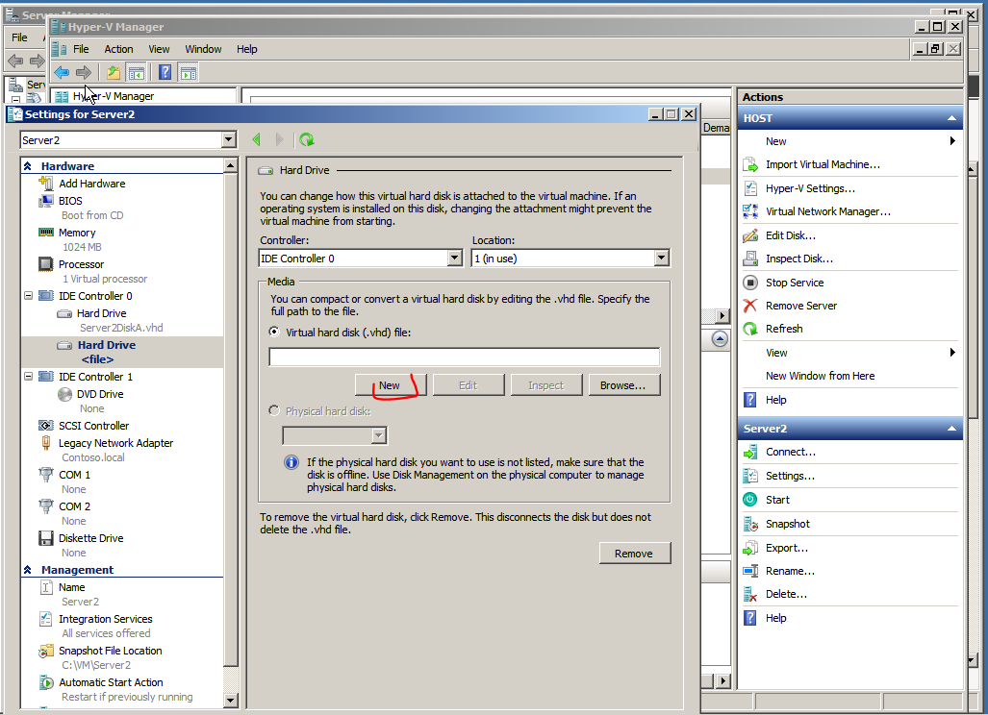This screenshot has height=715, width=988.
Task: Click Refresh in HOST actions
Action: coord(784,329)
